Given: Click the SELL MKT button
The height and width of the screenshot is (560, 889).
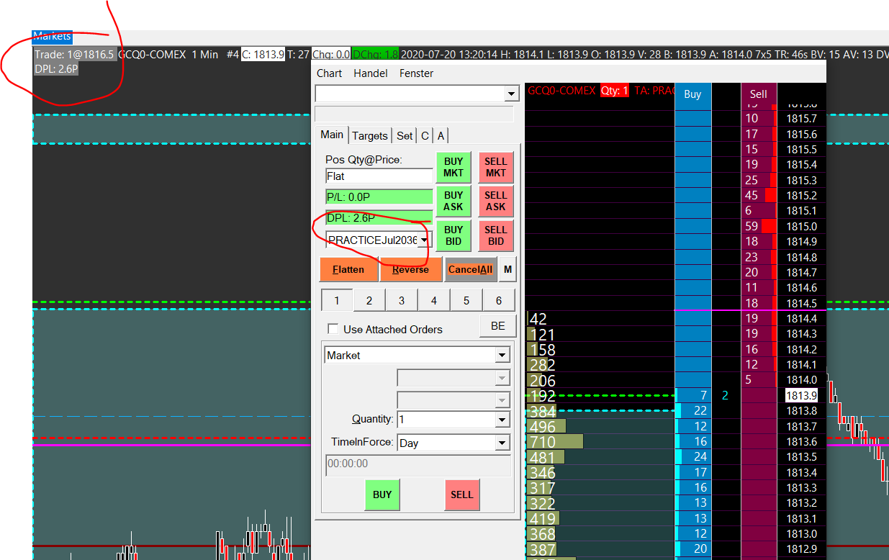Looking at the screenshot, I should click(x=495, y=167).
